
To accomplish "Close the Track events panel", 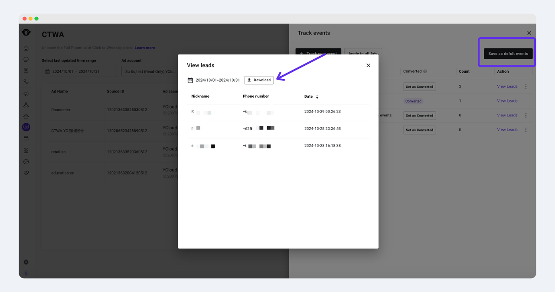I will pos(529,33).
